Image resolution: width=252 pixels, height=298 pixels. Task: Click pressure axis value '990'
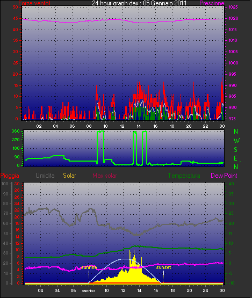pyautogui.click(x=233, y=85)
